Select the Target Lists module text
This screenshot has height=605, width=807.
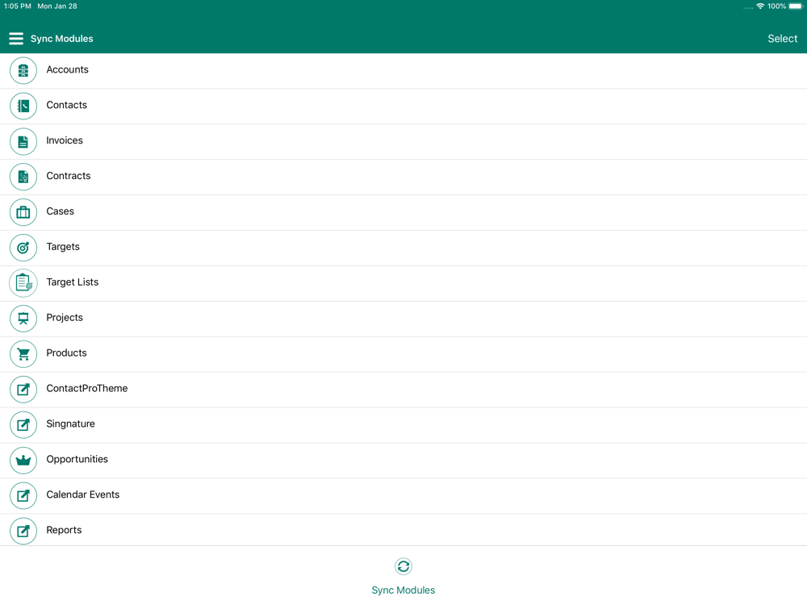point(73,282)
